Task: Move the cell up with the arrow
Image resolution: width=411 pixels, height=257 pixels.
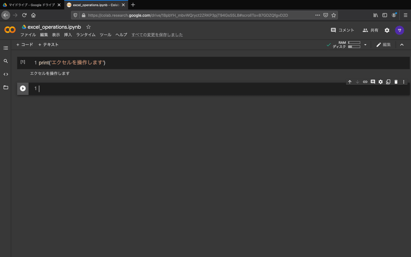Action: 350,82
